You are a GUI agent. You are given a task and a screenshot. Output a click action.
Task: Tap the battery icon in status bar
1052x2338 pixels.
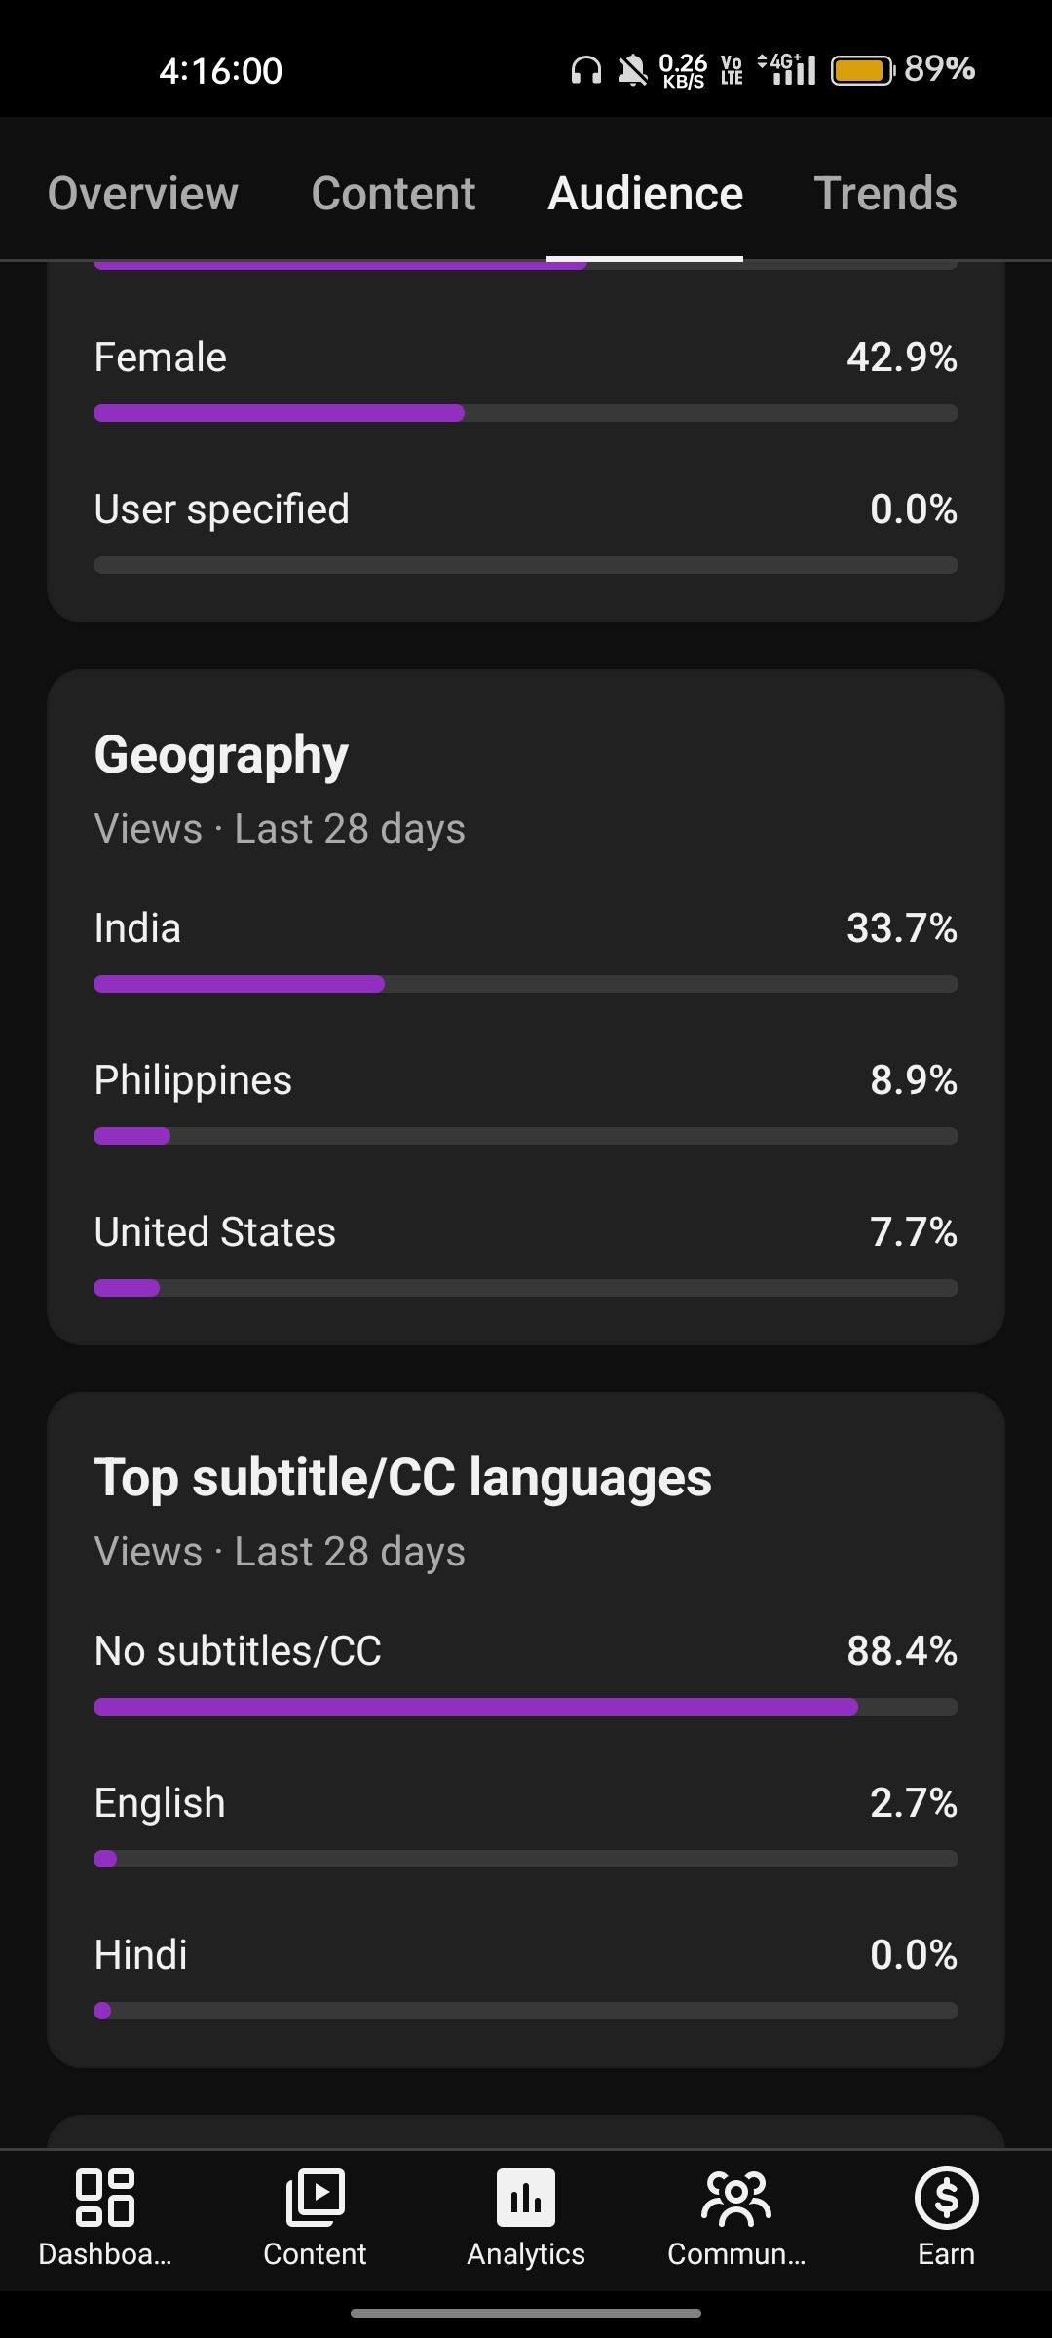click(862, 70)
